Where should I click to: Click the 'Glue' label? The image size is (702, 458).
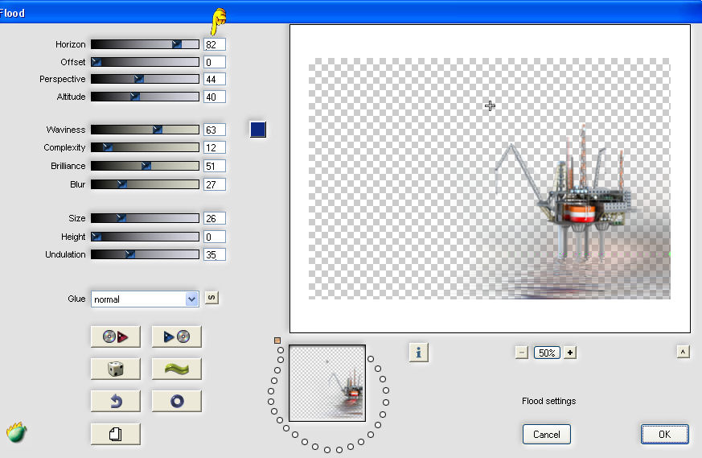pos(76,299)
